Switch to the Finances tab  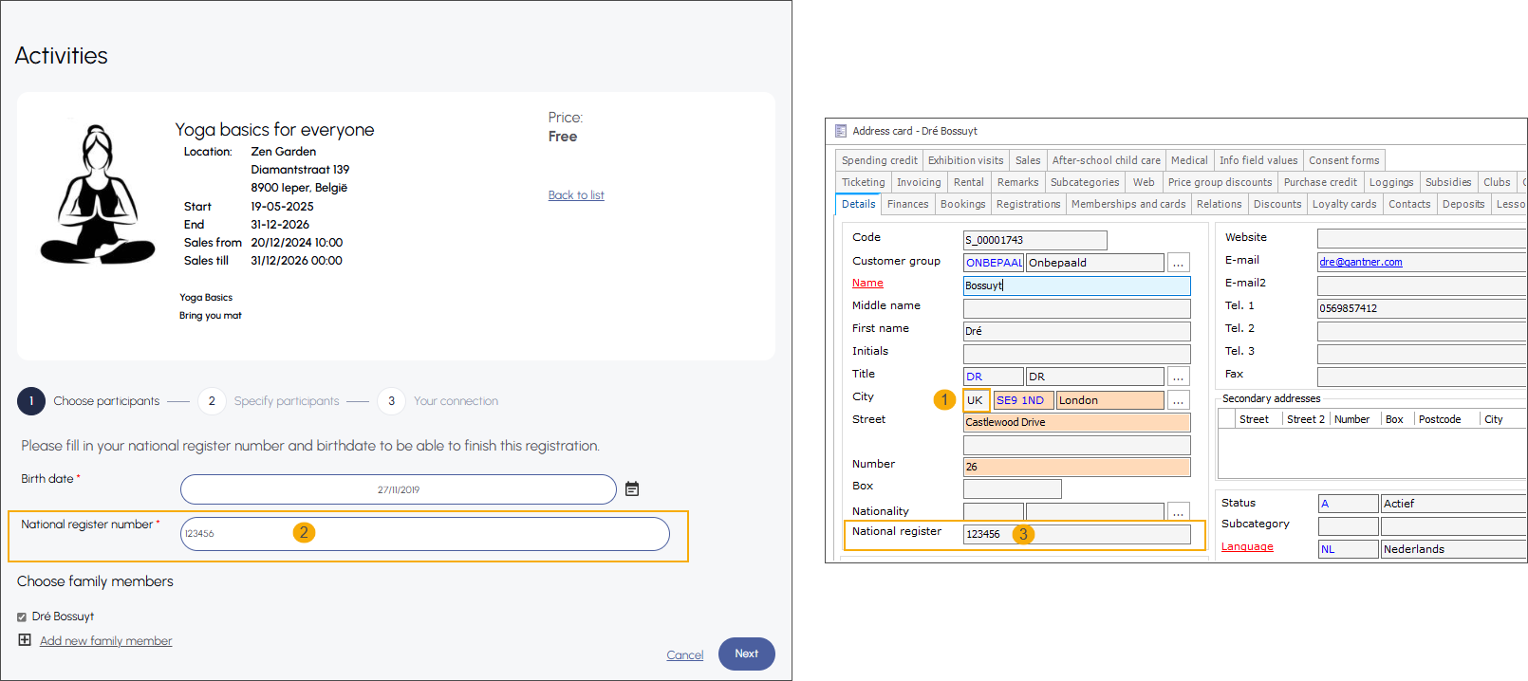pos(907,204)
